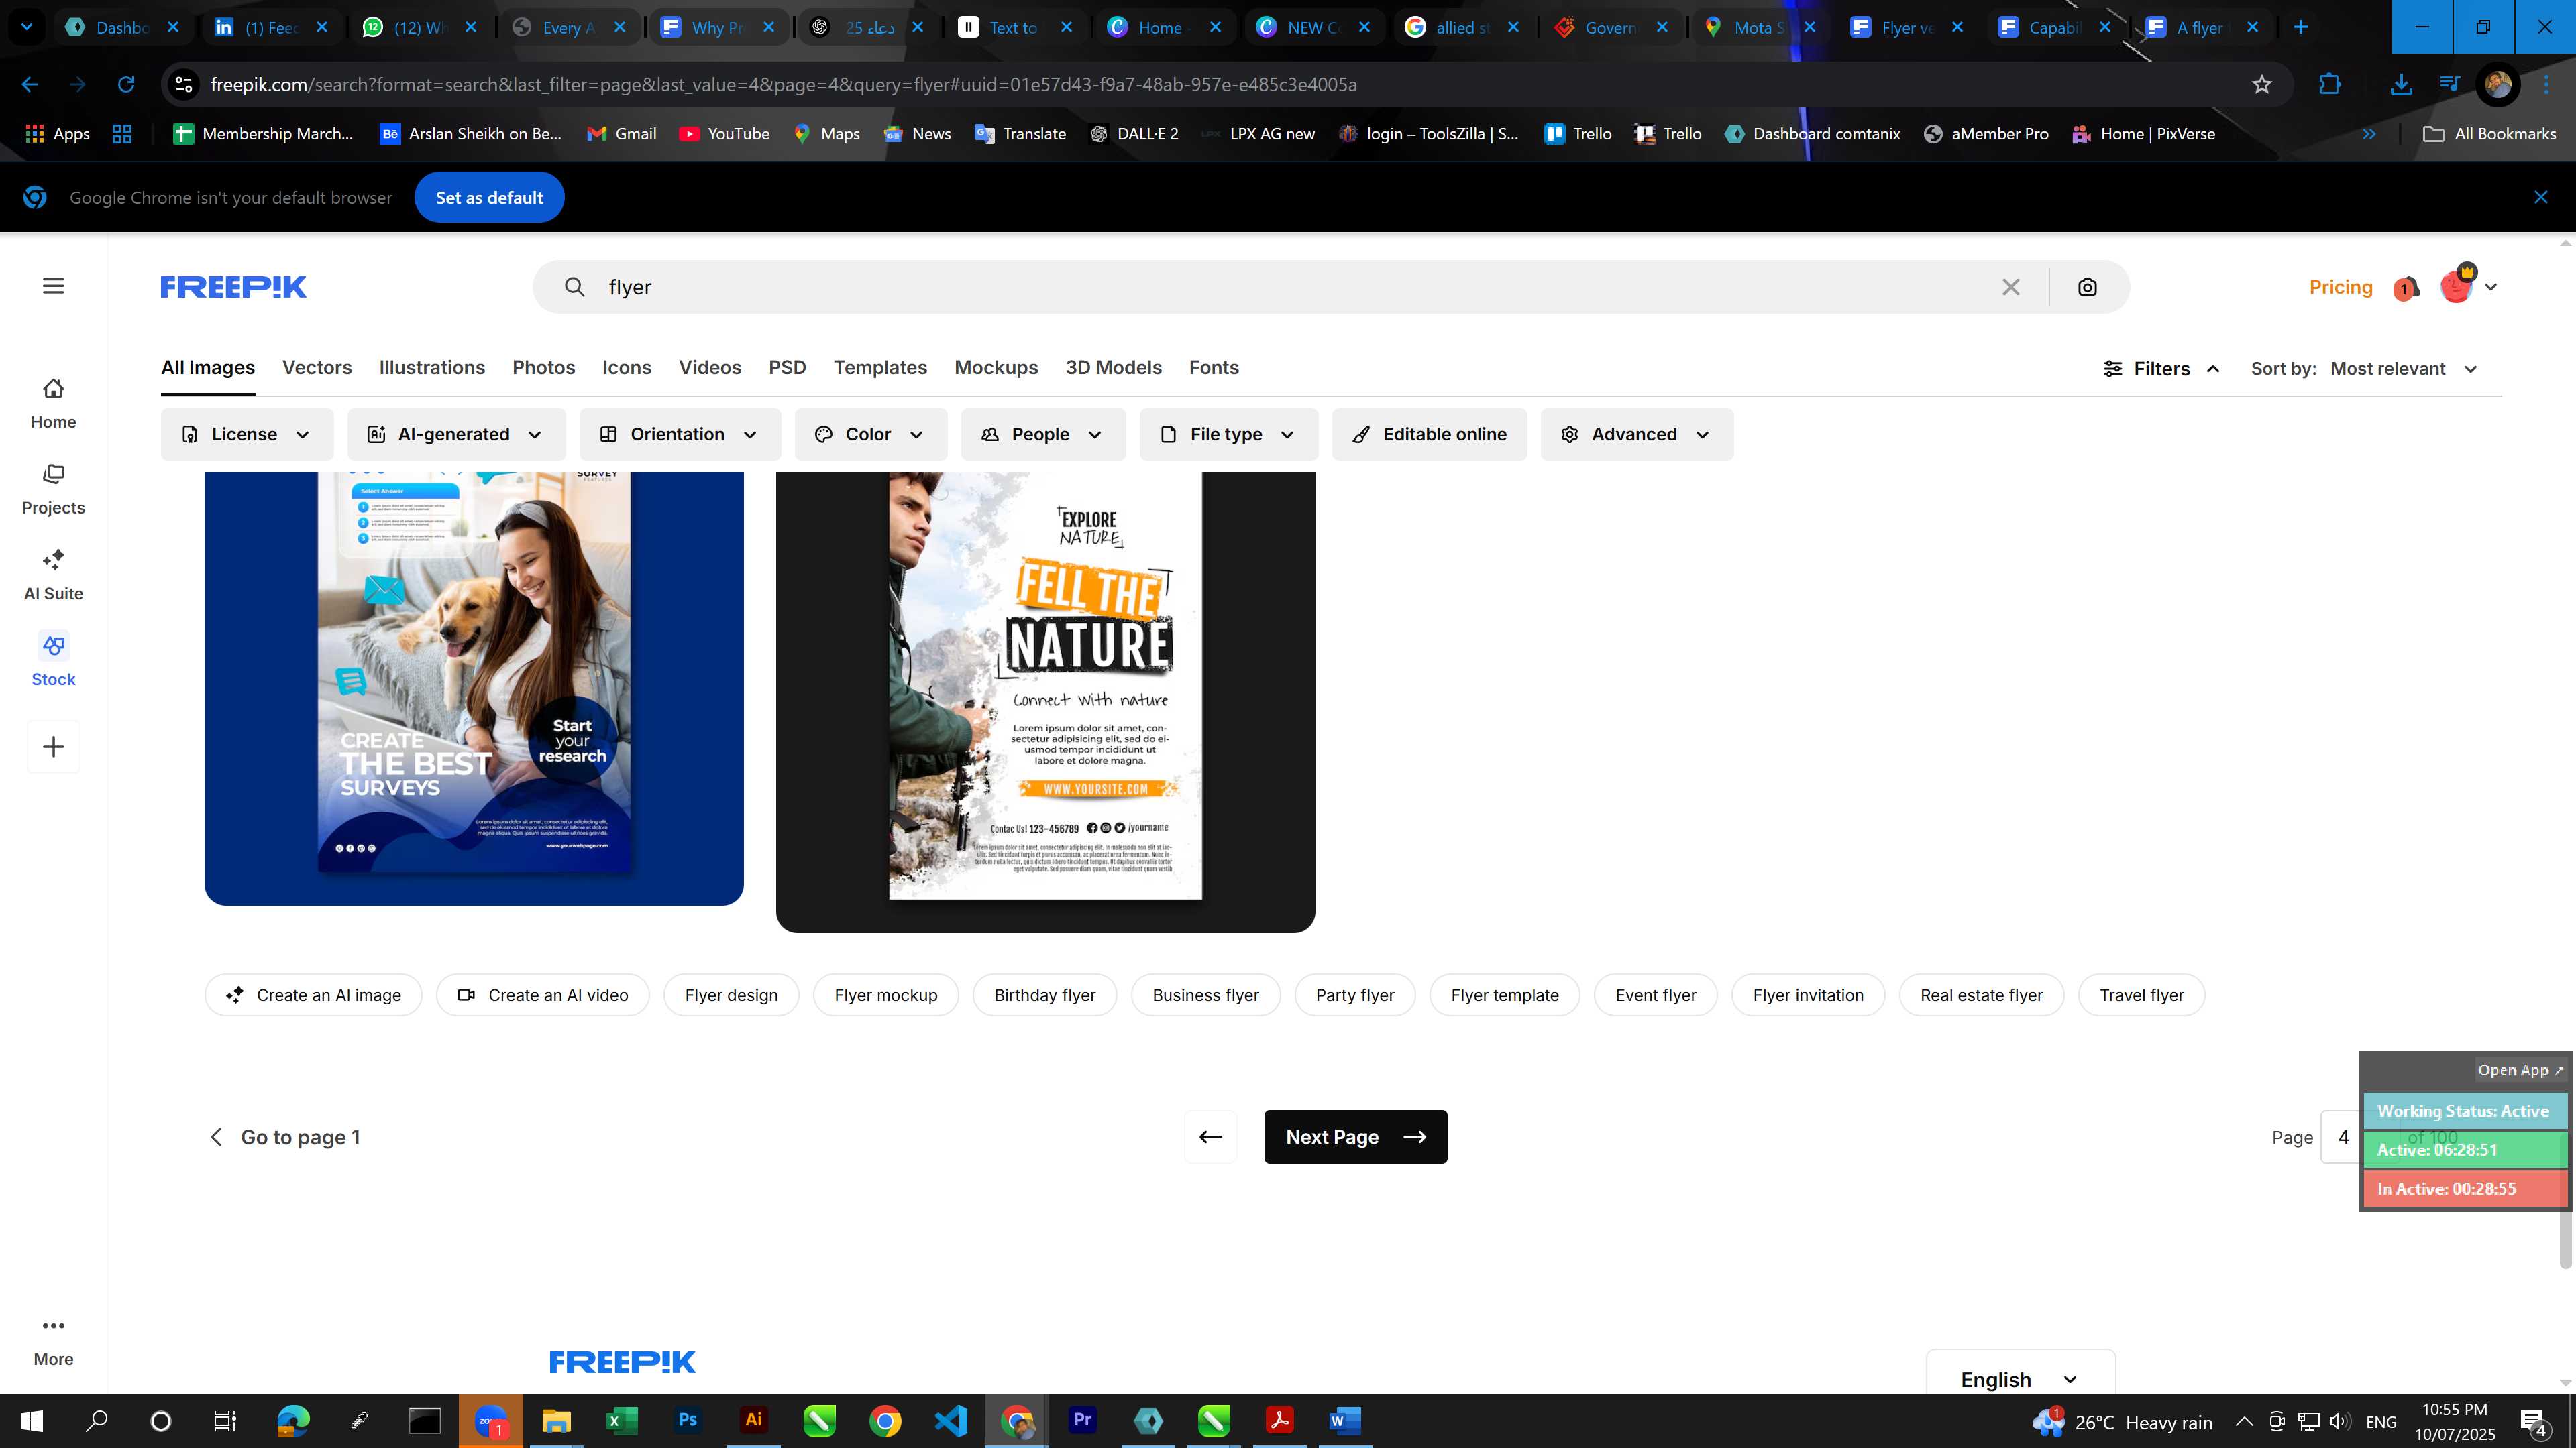Open Excel from the taskbar
The height and width of the screenshot is (1448, 2576).
[x=622, y=1420]
